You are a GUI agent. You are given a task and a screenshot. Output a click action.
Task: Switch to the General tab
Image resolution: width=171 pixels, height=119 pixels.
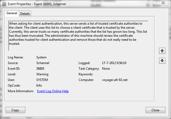(x=12, y=13)
